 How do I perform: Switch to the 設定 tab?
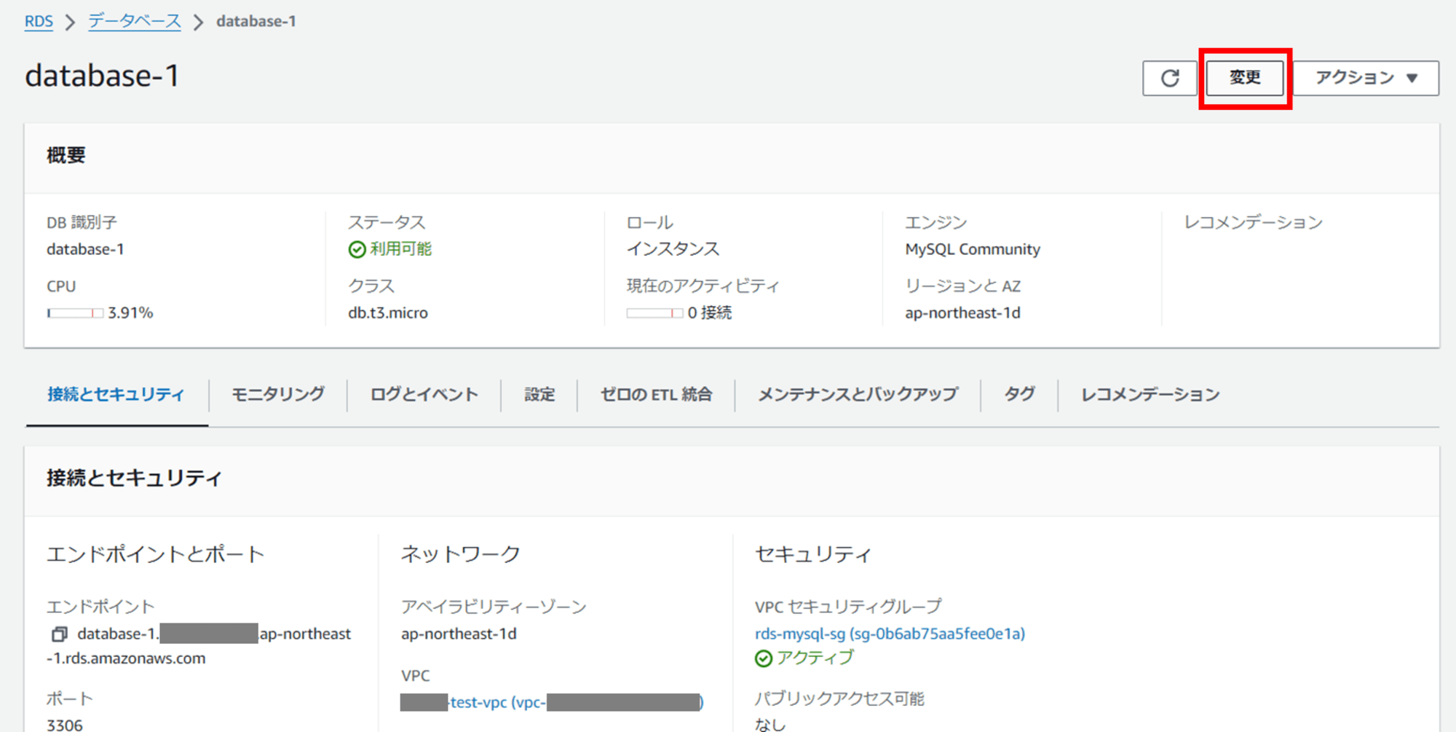click(x=539, y=395)
